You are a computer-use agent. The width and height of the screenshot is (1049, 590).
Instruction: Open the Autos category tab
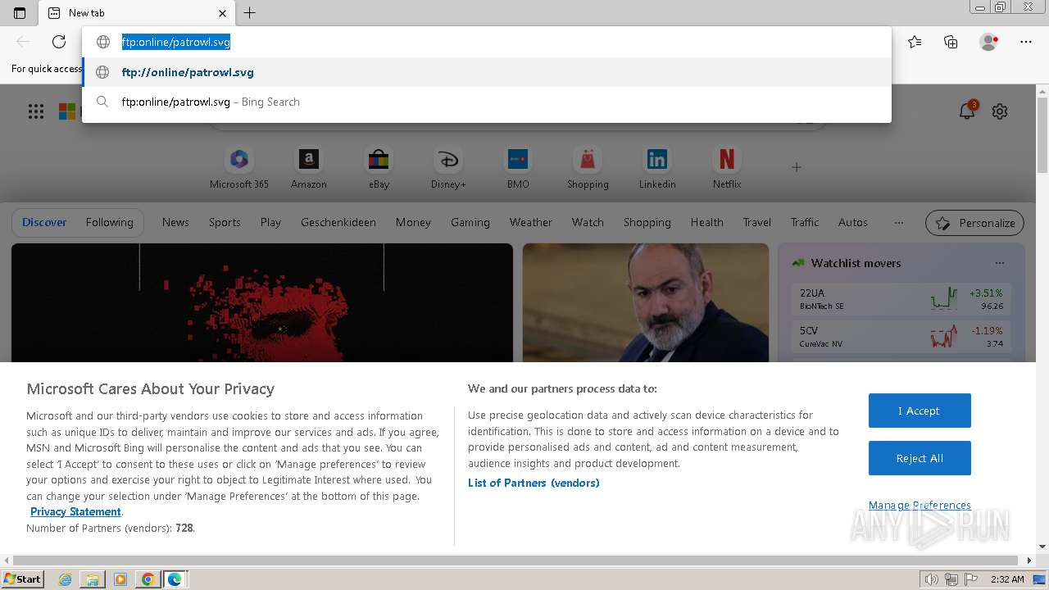(853, 222)
